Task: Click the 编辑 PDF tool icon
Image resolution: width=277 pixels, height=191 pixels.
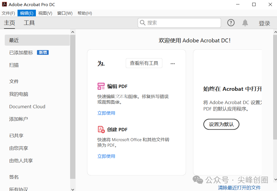Action: (101, 86)
